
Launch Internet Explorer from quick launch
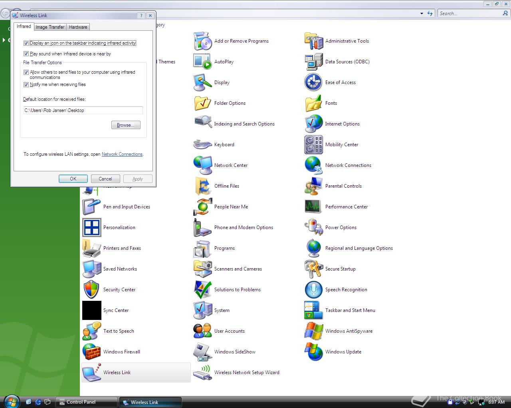pyautogui.click(x=38, y=402)
